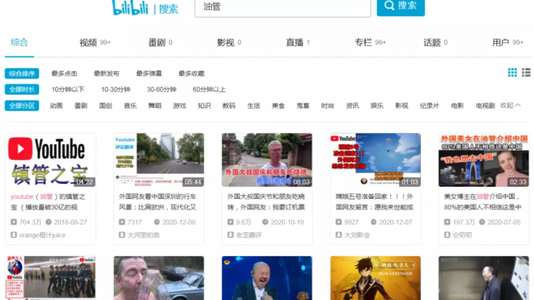Open the 影视 tab
The image size is (534, 300).
point(229,42)
